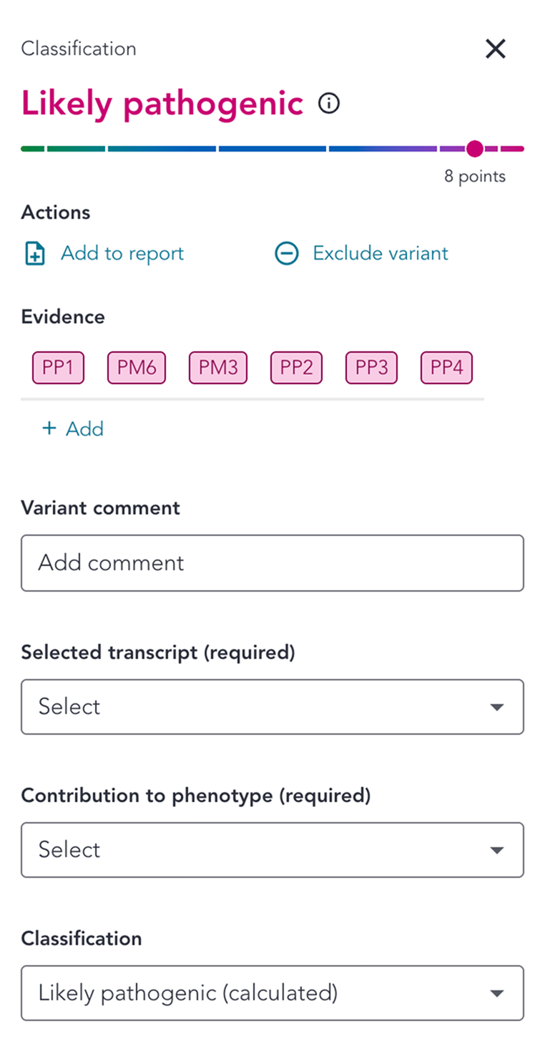The width and height of the screenshot is (545, 1041).
Task: Click the Add to report link
Action: (x=122, y=253)
